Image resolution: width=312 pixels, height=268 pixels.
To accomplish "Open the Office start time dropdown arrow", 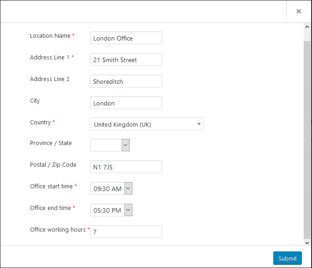I will click(x=128, y=188).
